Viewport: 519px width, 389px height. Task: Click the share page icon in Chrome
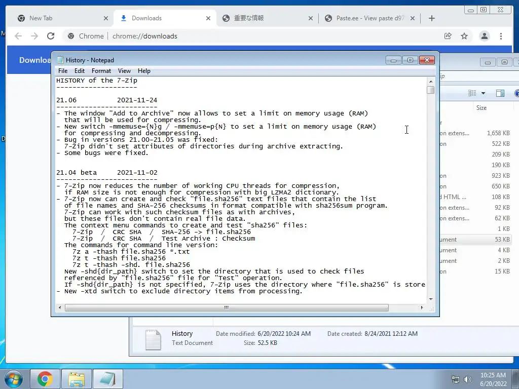[x=448, y=36]
